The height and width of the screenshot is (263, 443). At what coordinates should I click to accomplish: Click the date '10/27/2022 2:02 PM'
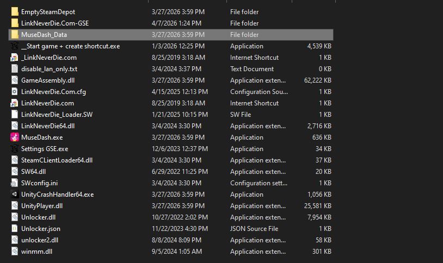click(x=180, y=217)
